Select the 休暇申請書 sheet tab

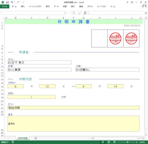pyautogui.click(x=22, y=138)
